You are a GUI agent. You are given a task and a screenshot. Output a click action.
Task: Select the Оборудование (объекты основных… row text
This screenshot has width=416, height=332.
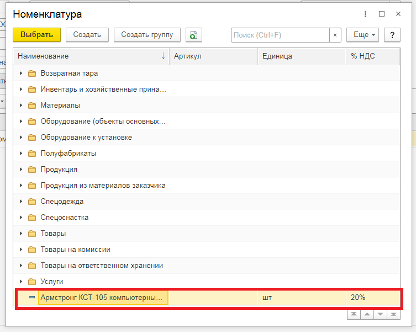(x=103, y=122)
